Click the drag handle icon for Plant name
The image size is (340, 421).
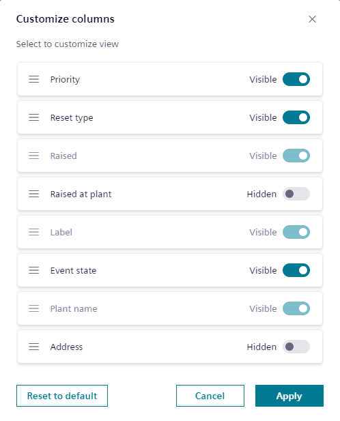pos(34,308)
